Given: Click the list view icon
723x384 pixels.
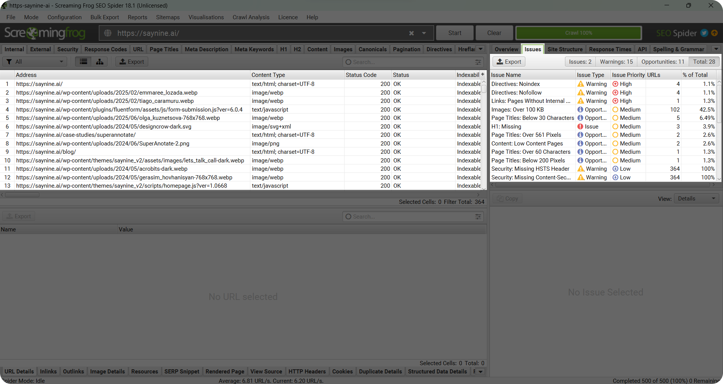Looking at the screenshot, I should (x=83, y=62).
